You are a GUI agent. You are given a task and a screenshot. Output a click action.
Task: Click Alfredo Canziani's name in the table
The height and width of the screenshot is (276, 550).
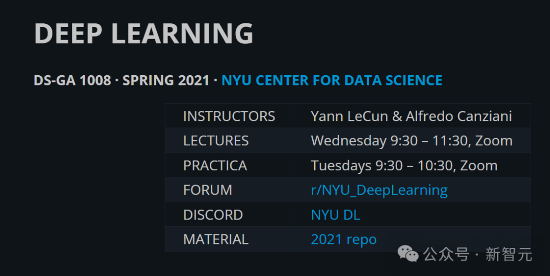(459, 116)
